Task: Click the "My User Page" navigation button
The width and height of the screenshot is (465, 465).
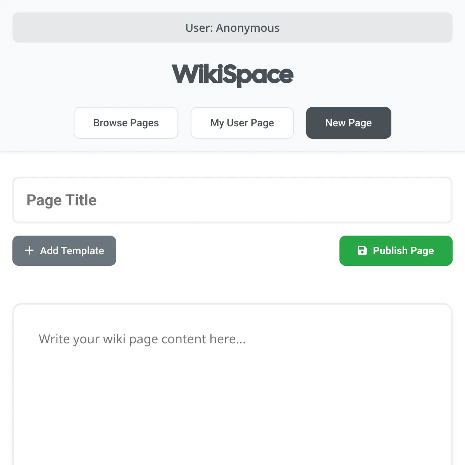Action: pos(242,123)
